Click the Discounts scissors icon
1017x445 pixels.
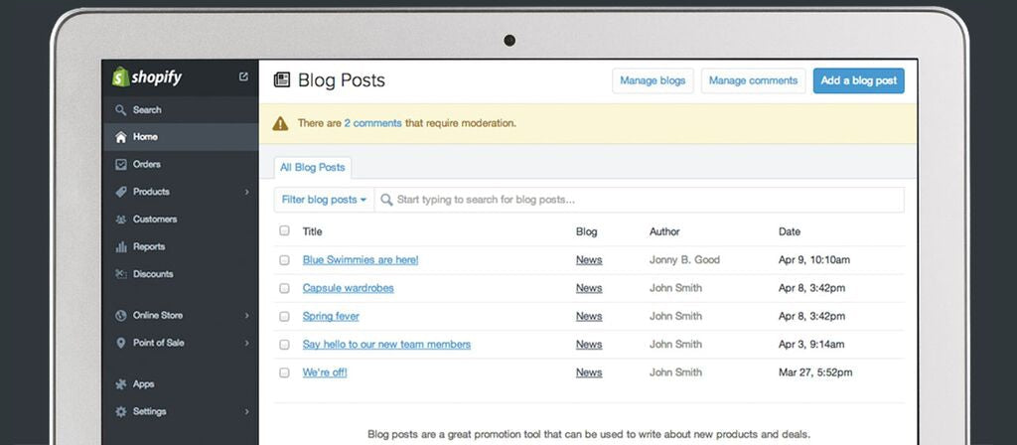120,274
